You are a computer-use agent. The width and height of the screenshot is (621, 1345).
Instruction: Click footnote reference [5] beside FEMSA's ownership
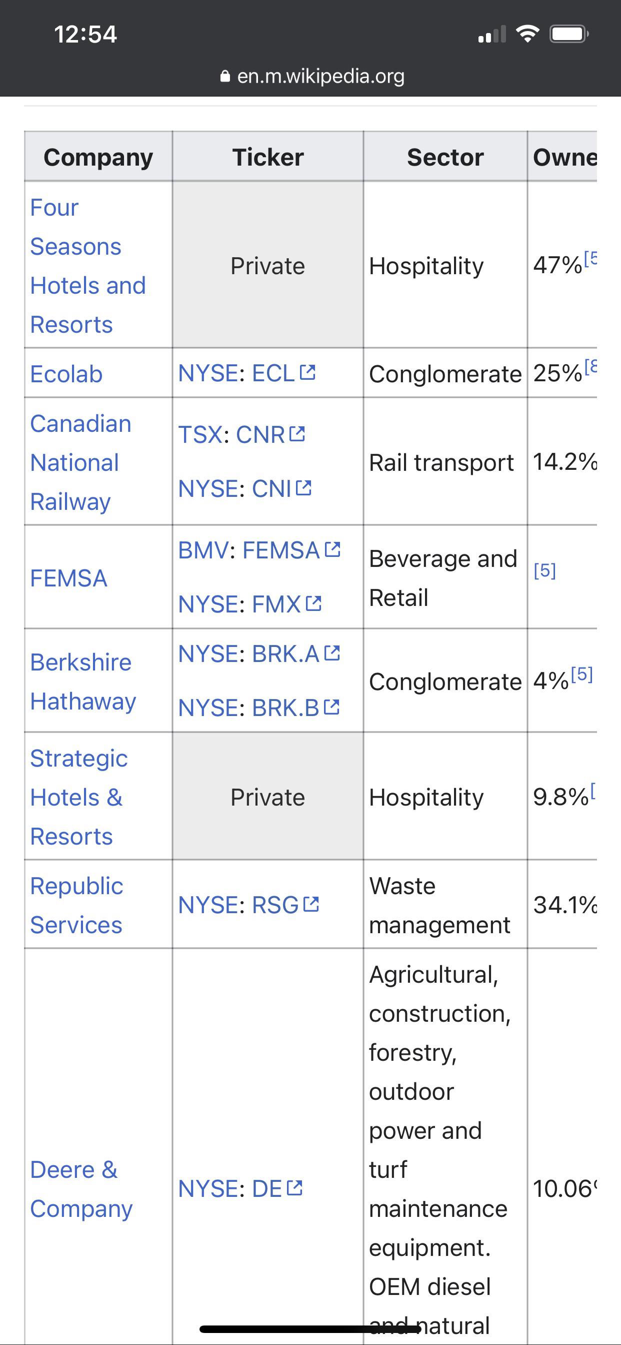click(544, 572)
